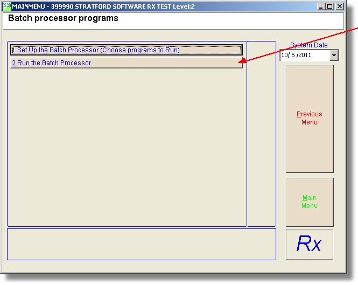Select Run the Batch Processor
Image resolution: width=358 pixels, height=285 pixels.
126,63
